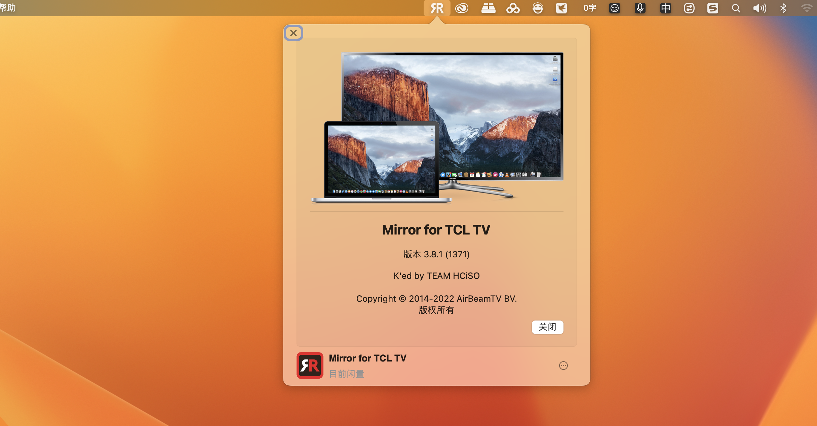Click the bird icon in menu bar

point(561,8)
